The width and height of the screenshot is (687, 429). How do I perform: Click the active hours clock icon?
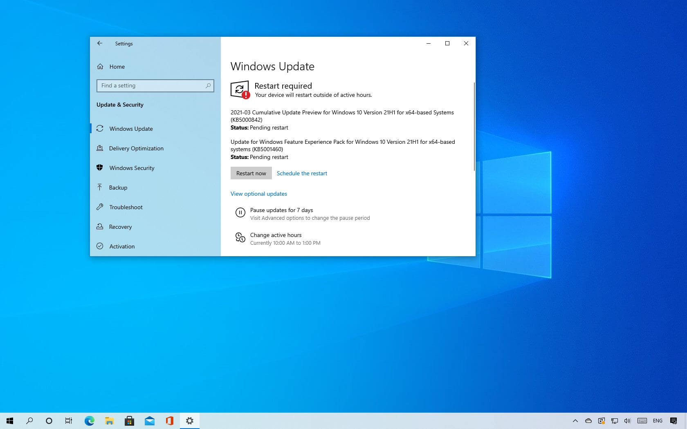[x=240, y=237]
